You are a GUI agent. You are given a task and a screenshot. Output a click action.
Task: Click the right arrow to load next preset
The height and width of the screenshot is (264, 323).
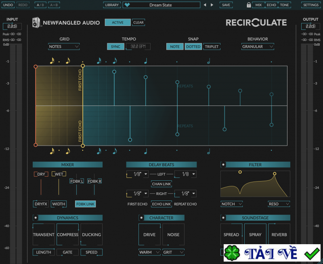(212, 5)
